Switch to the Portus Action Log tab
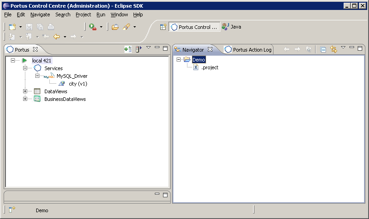This screenshot has height=219, width=369. 248,50
